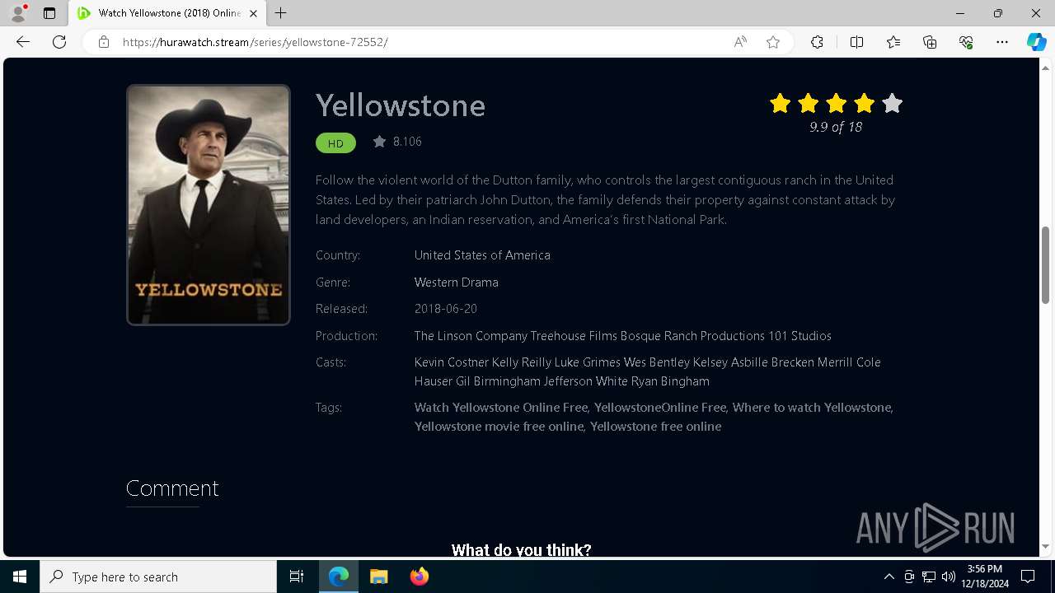
Task: Open Settings and more ellipsis menu
Action: pyautogui.click(x=1002, y=42)
